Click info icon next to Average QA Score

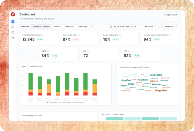pyautogui.click(x=79, y=35)
